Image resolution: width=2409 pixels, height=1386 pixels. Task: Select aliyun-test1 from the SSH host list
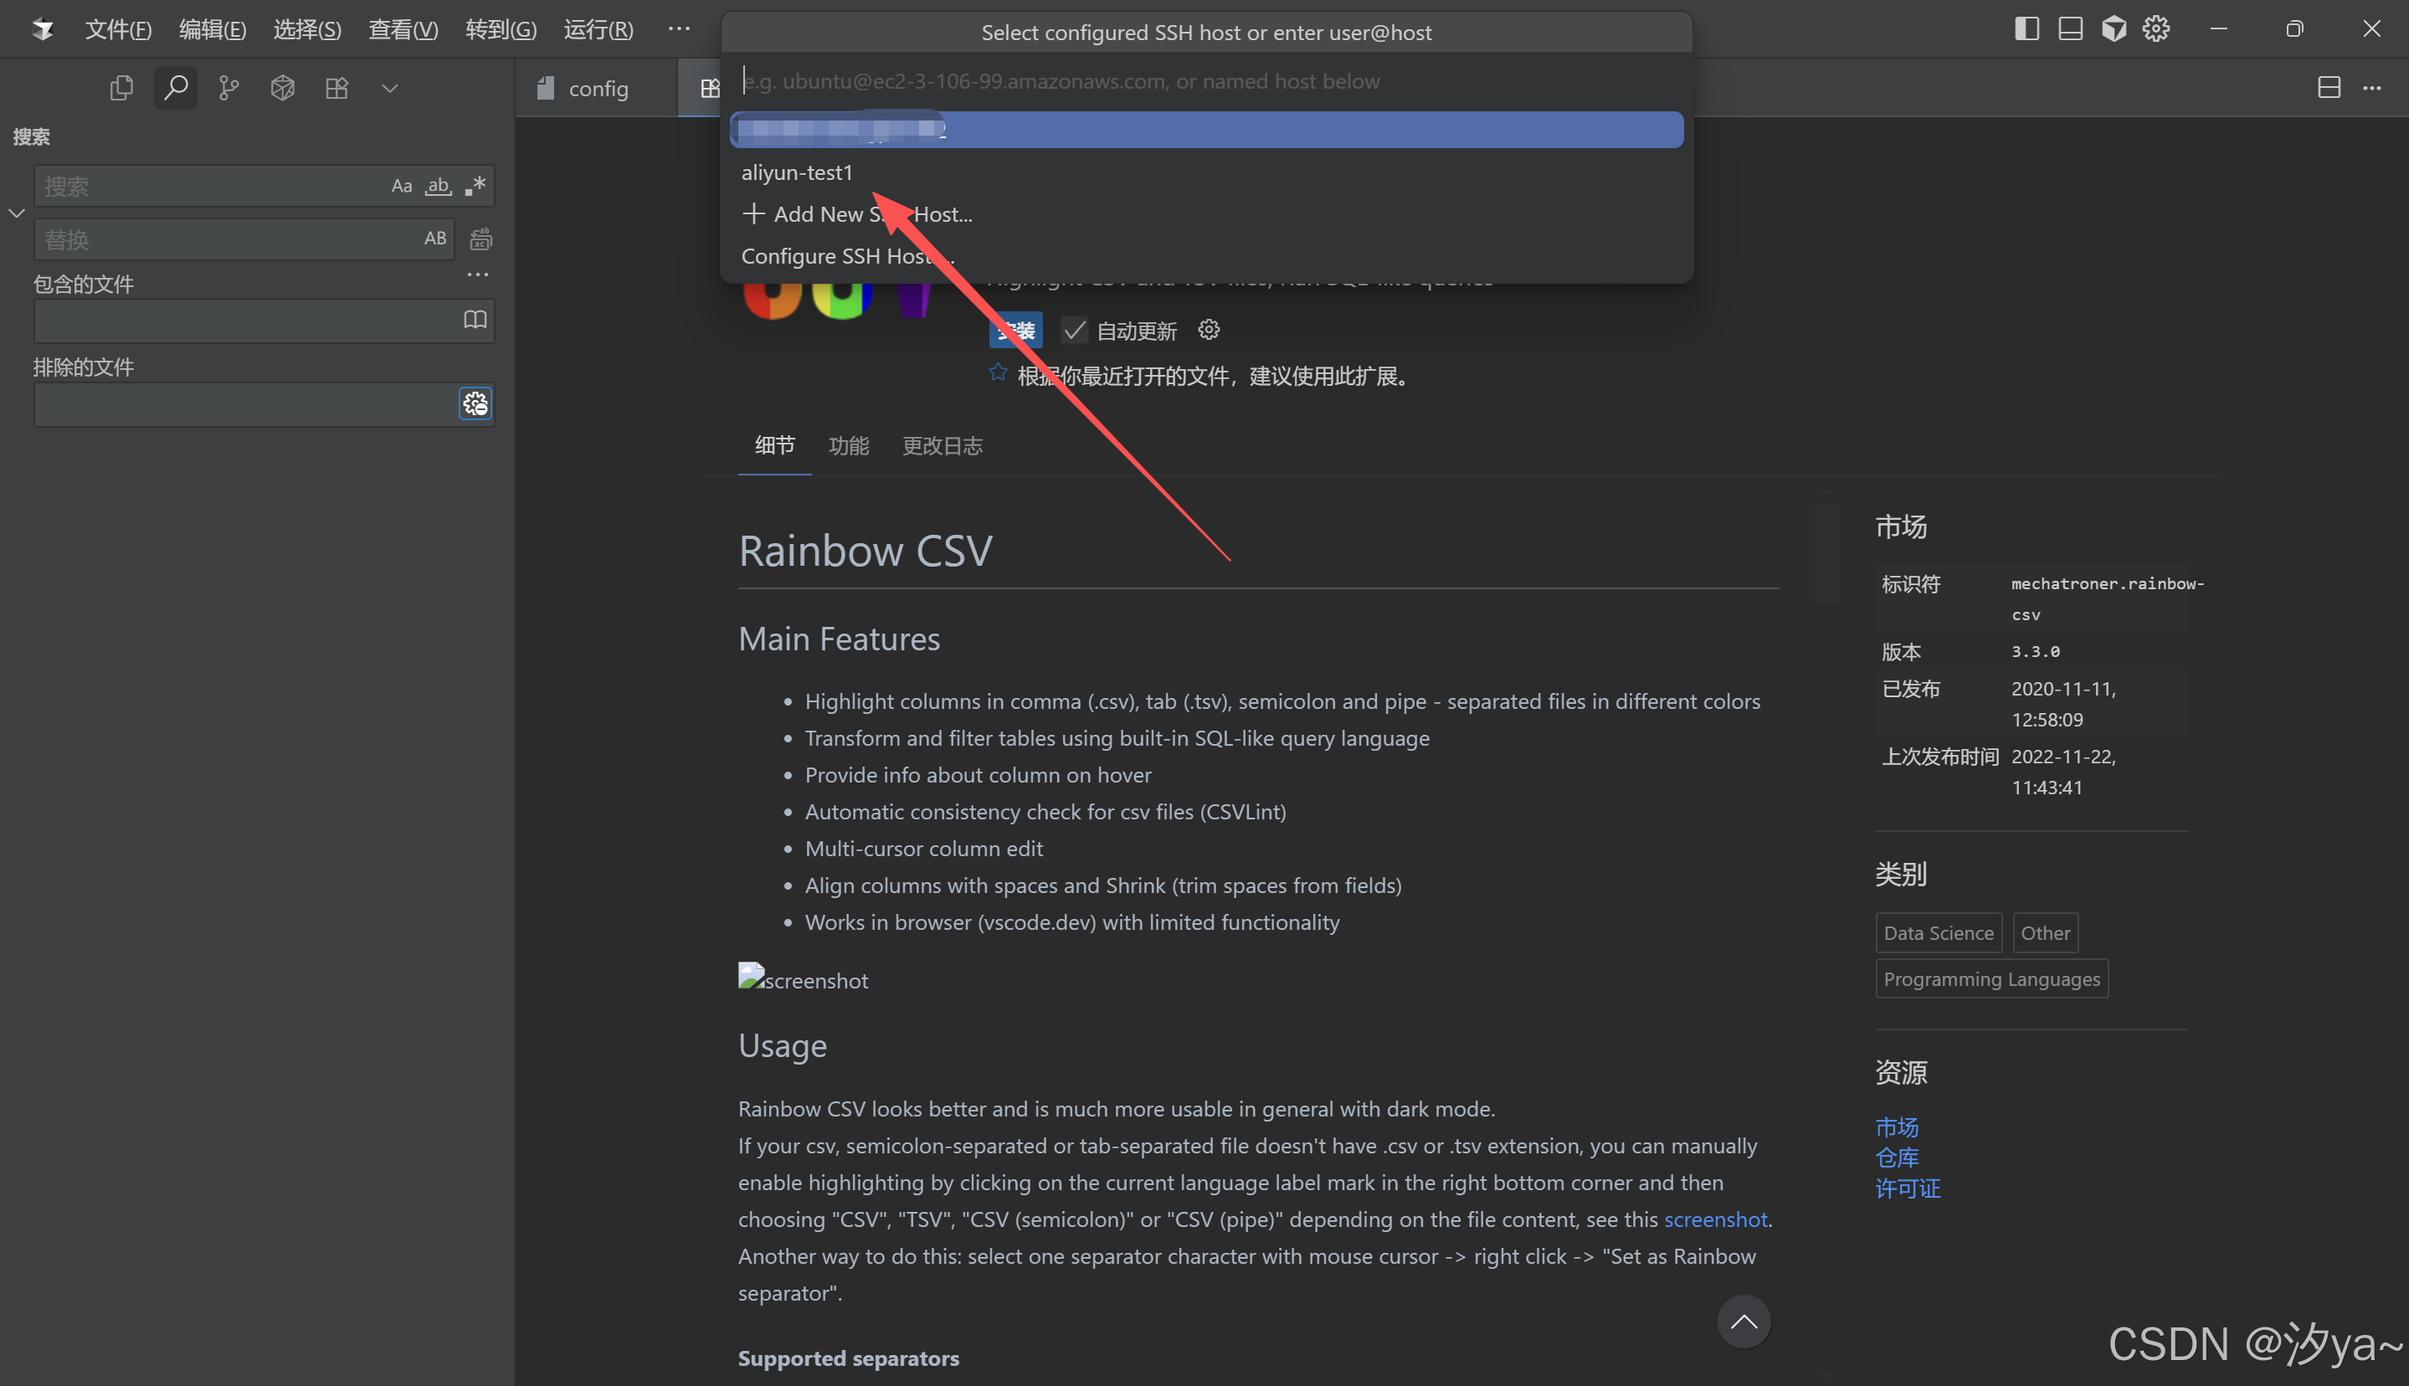(x=798, y=172)
